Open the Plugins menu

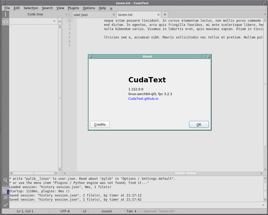73,8
